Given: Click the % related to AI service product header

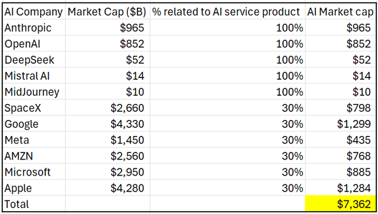Looking at the screenshot, I should (x=227, y=12).
